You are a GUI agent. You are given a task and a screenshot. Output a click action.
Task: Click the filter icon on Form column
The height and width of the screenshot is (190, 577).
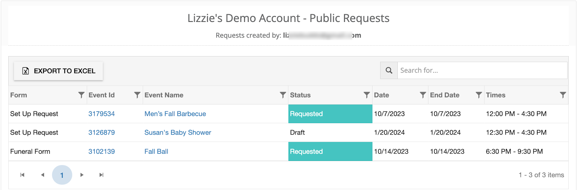(81, 95)
